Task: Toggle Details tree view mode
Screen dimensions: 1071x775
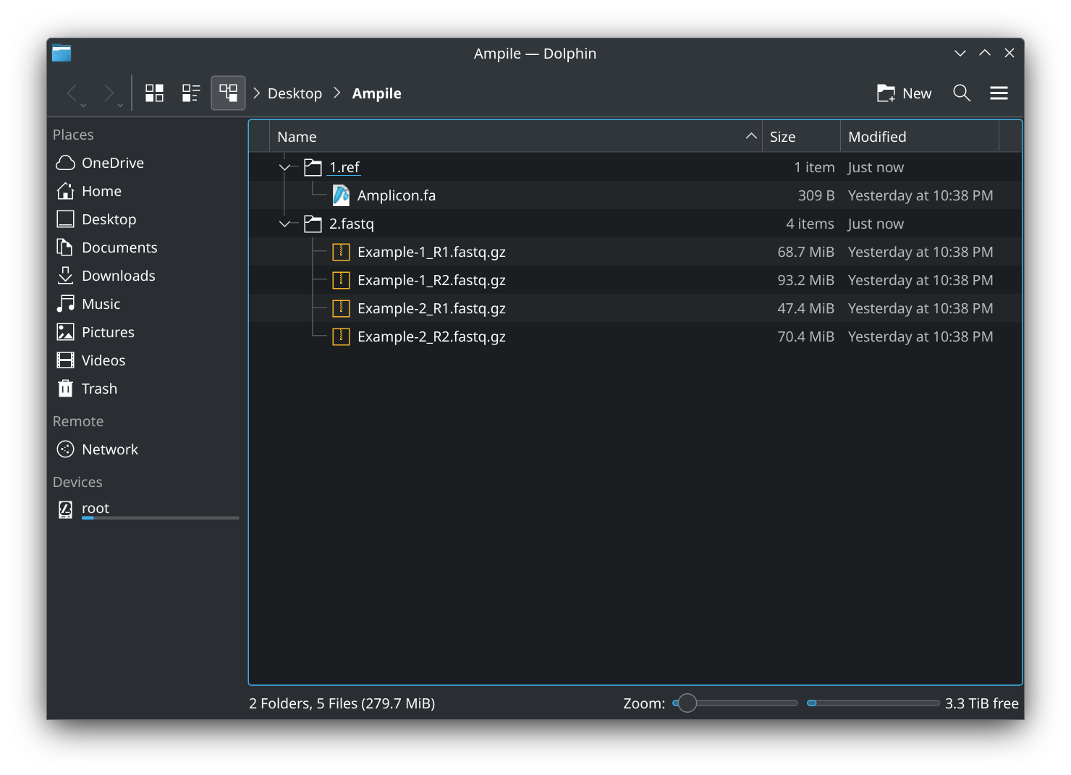Action: 228,93
